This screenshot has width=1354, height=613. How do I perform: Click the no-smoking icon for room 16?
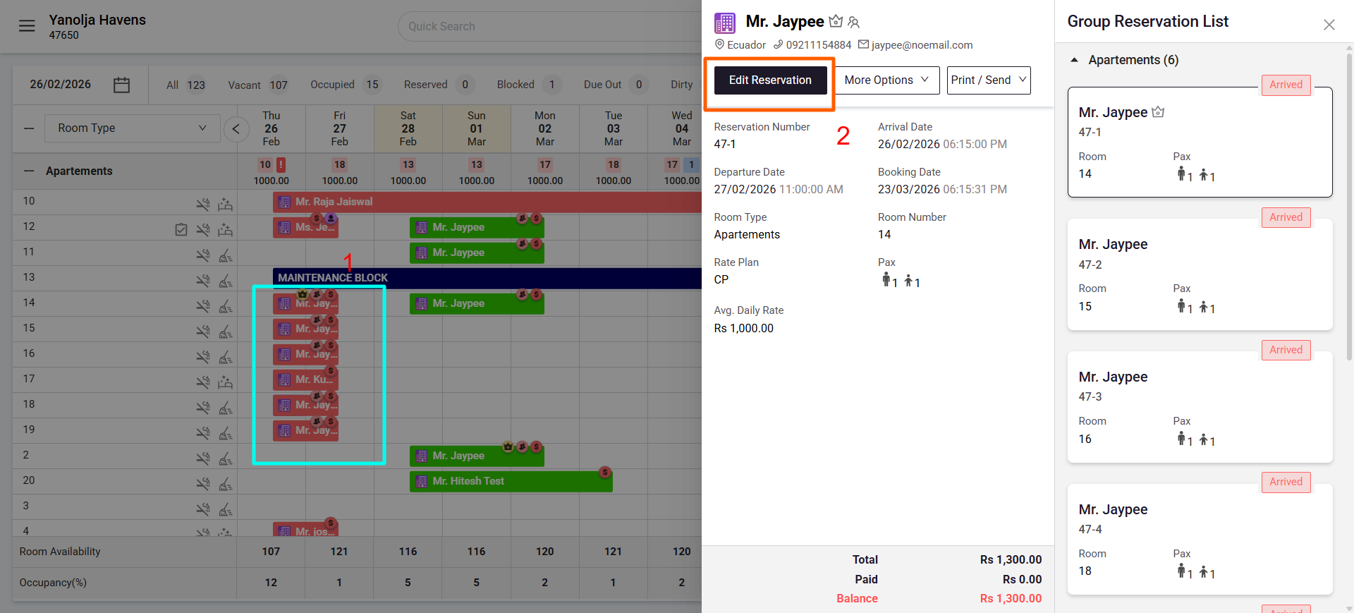[203, 357]
